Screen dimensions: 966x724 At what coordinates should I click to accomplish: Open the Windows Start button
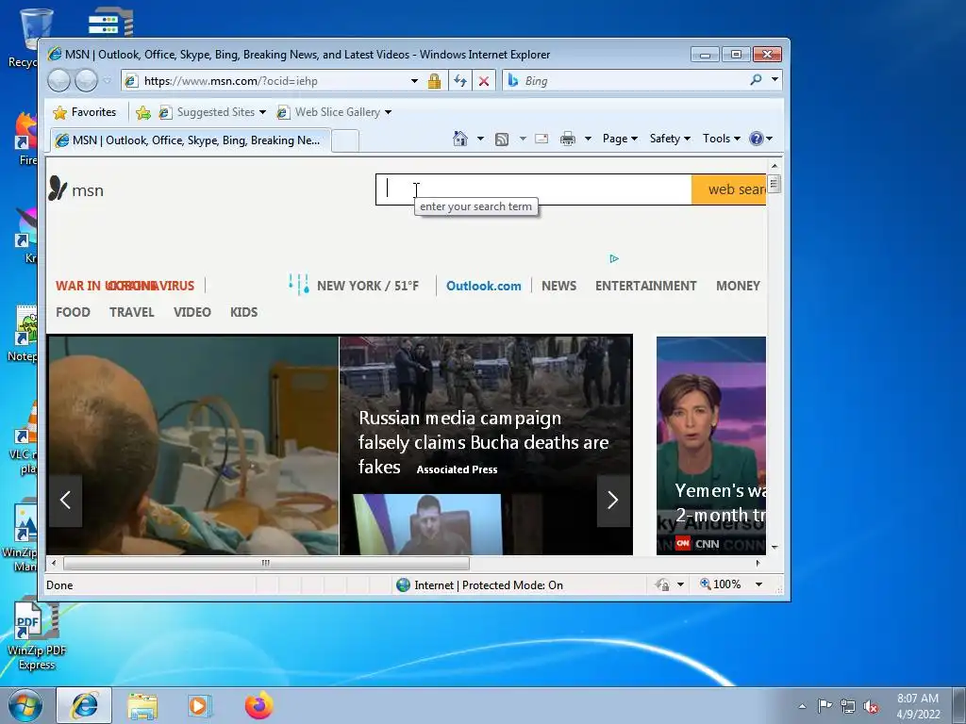pos(25,706)
